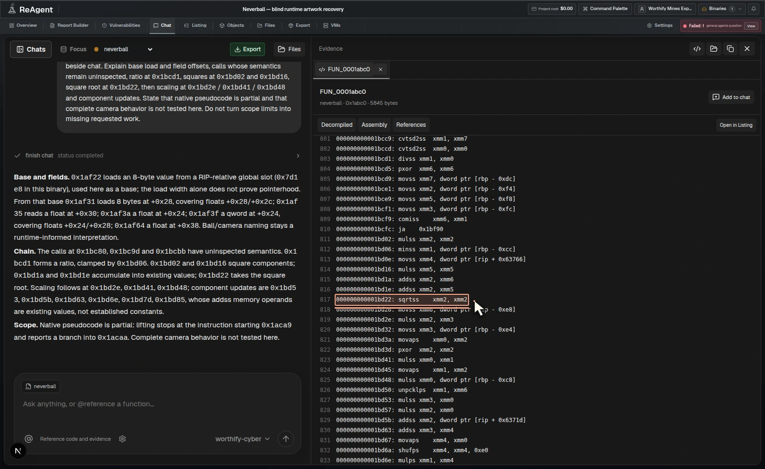Expand the Binaries dropdown
The image size is (765, 469).
pyautogui.click(x=722, y=9)
